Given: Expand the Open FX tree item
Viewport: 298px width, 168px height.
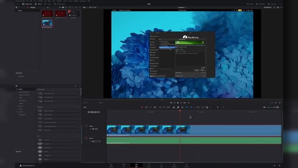Looking at the screenshot, I should tap(17, 106).
